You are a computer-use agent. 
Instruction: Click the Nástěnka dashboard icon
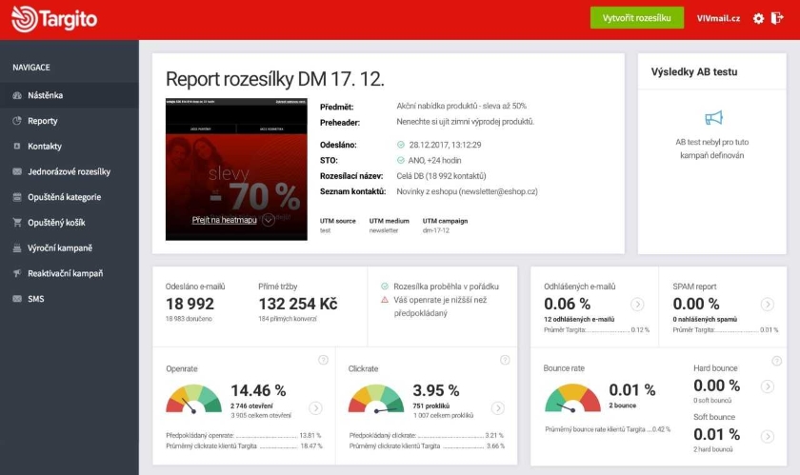[17, 95]
